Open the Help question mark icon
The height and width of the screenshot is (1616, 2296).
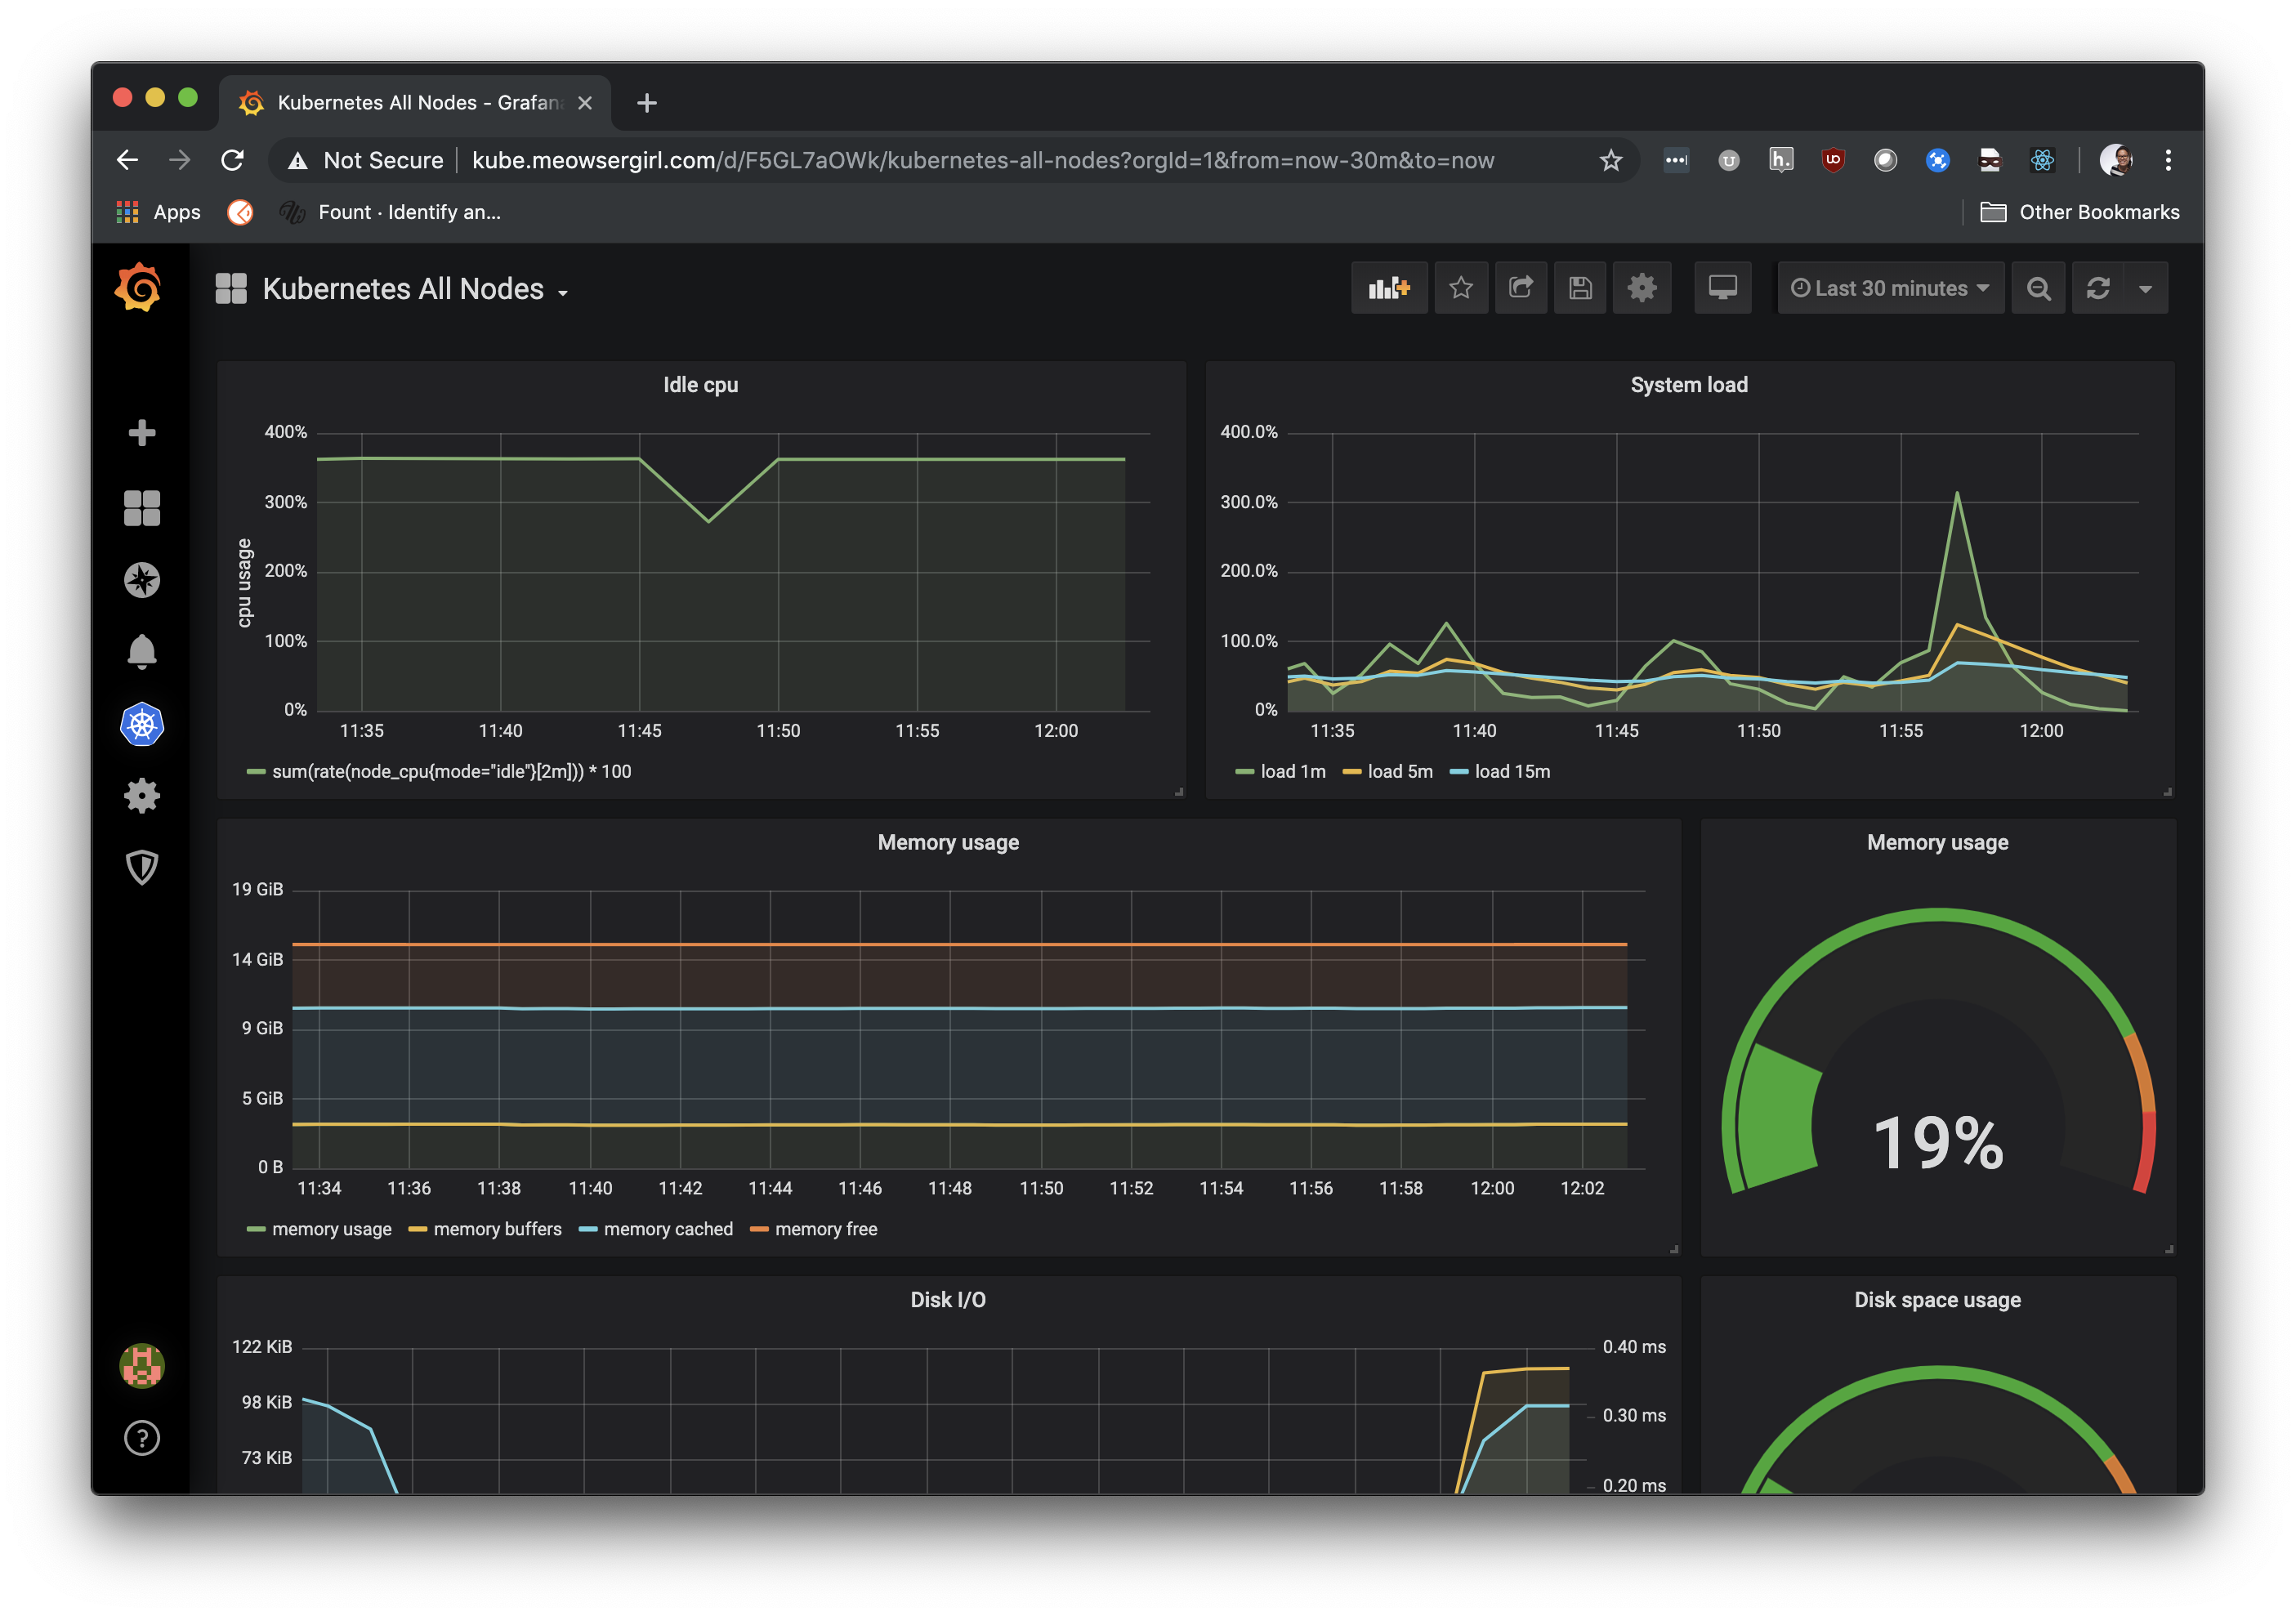coord(142,1438)
